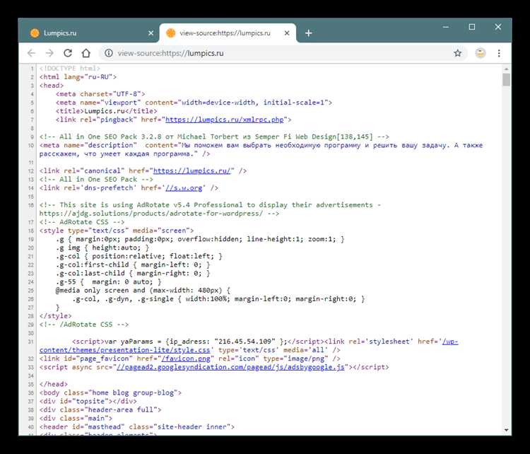530x454 pixels.
Task: Bookmark this page with star icon
Action: [x=457, y=53]
